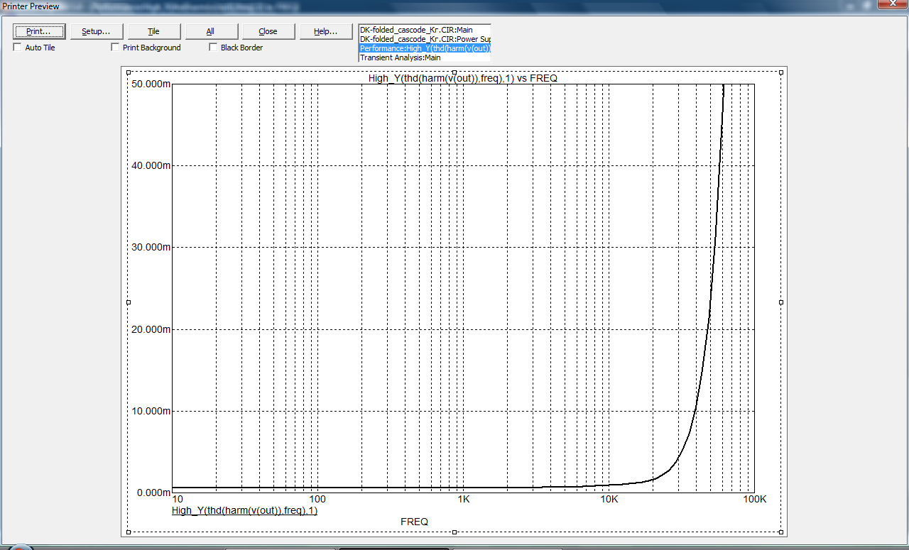This screenshot has width=909, height=550.
Task: Select Performance:High_Y list entry
Action: click(x=424, y=48)
